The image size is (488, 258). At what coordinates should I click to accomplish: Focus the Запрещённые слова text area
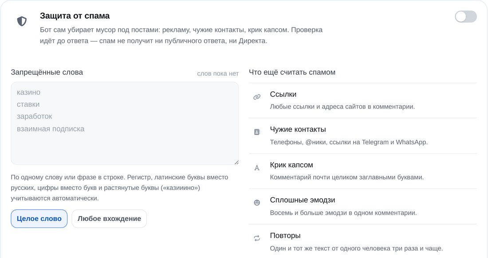[125, 123]
